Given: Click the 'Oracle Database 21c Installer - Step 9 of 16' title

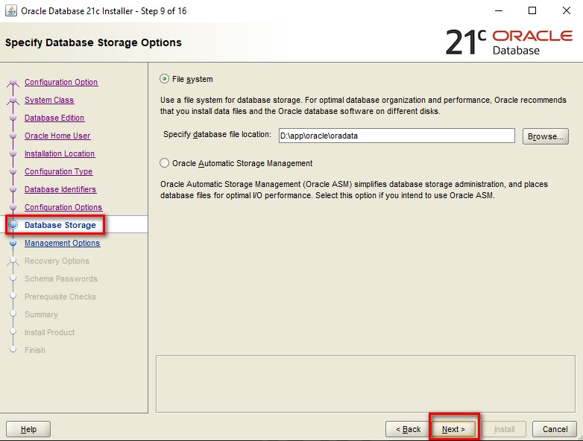Looking at the screenshot, I should (104, 10).
